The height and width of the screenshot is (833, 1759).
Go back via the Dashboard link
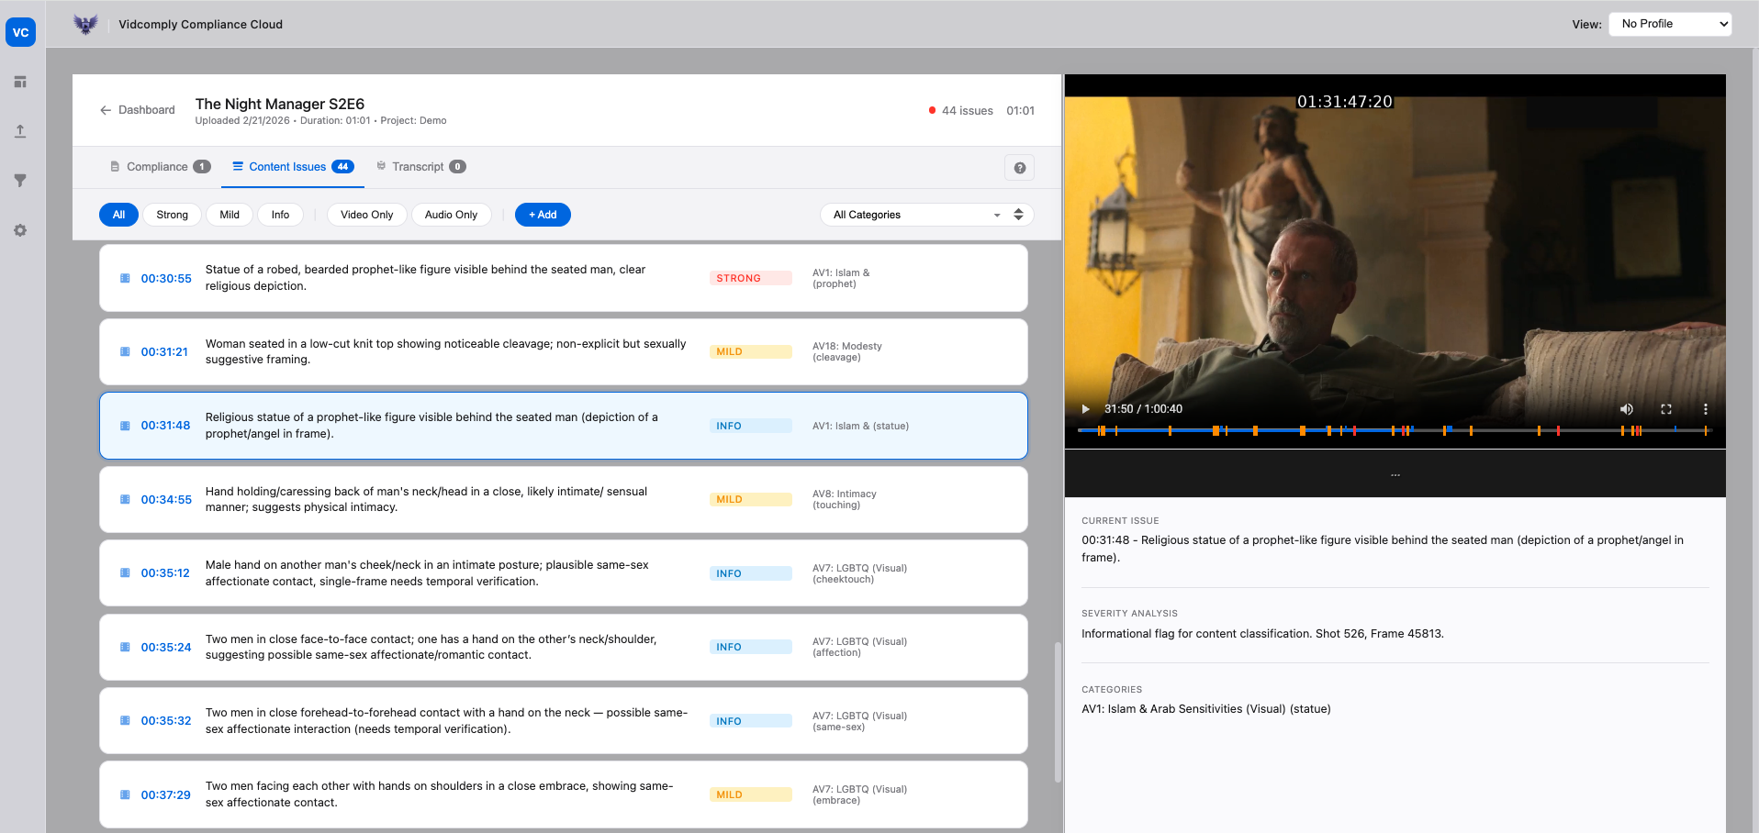click(136, 109)
